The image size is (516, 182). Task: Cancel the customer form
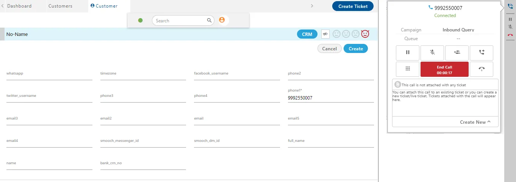[330, 48]
